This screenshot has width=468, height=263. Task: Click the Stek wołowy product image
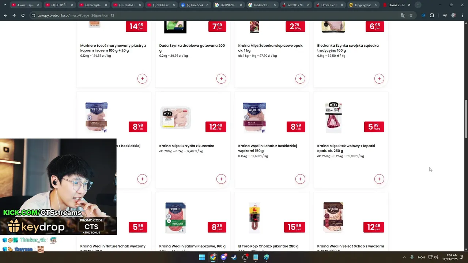[x=333, y=118]
